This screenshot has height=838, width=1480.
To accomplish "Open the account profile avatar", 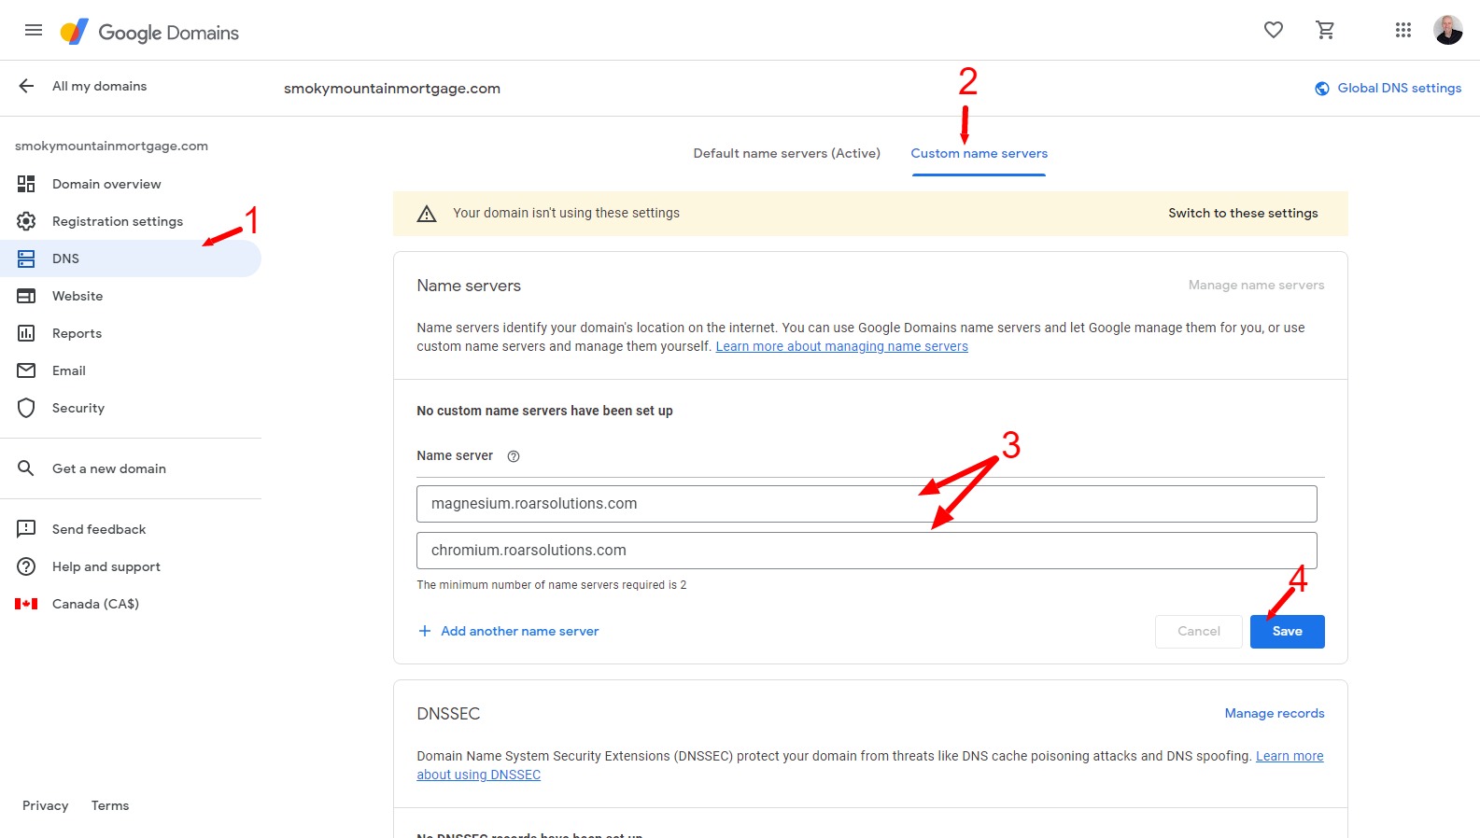I will point(1447,30).
